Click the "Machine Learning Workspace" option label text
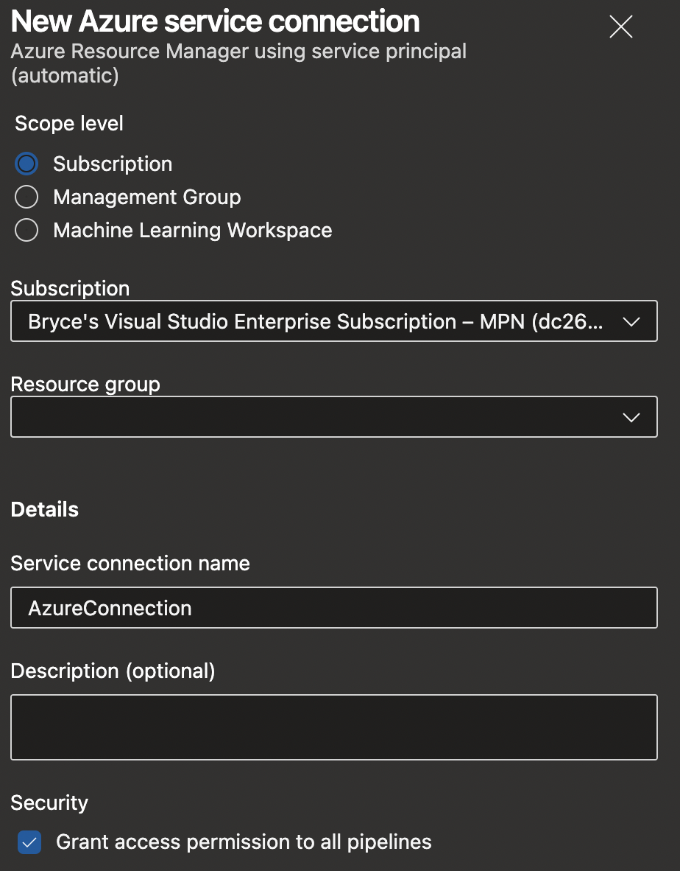Screen dimensions: 680x871 click(x=193, y=231)
